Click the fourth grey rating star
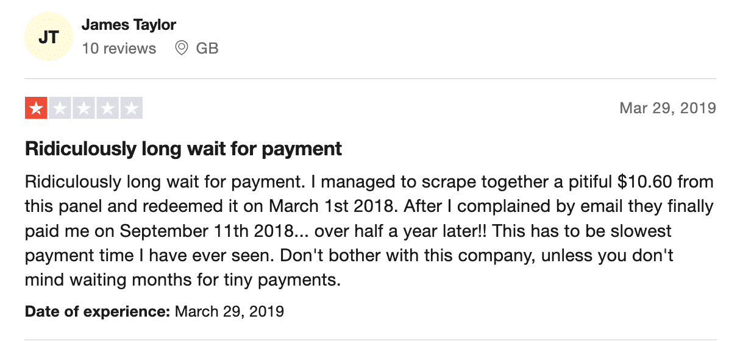Image resolution: width=740 pixels, height=341 pixels. click(107, 108)
